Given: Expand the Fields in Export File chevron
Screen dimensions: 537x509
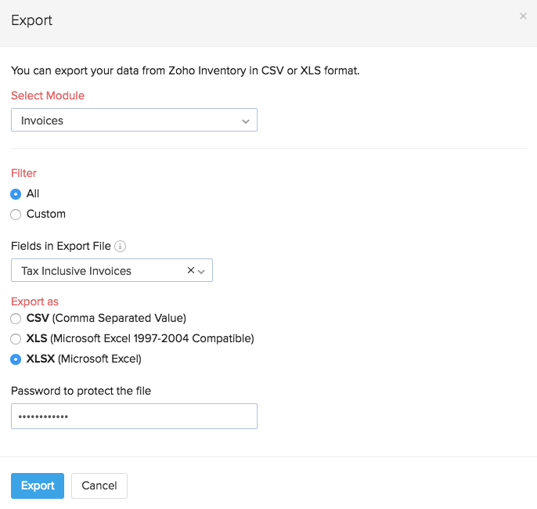Looking at the screenshot, I should point(201,272).
